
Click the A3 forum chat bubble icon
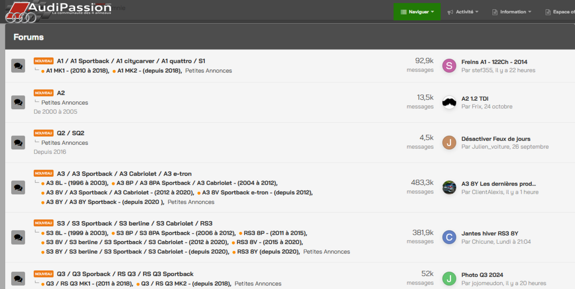pos(18,187)
